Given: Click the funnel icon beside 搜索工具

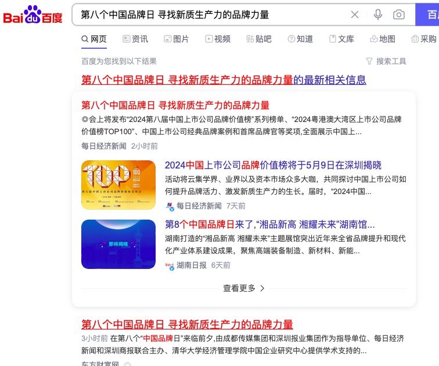Looking at the screenshot, I should 369,61.
